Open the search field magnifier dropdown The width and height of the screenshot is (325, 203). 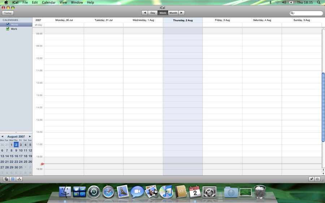(x=292, y=13)
